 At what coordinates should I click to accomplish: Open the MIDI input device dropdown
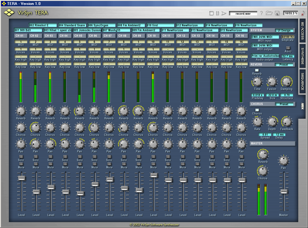point(265,37)
